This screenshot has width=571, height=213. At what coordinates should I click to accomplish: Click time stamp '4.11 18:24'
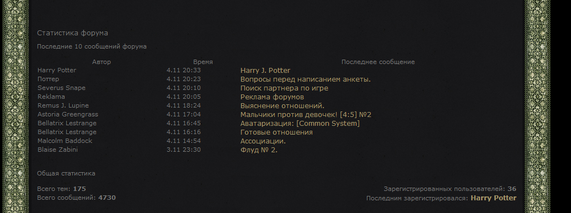[184, 105]
